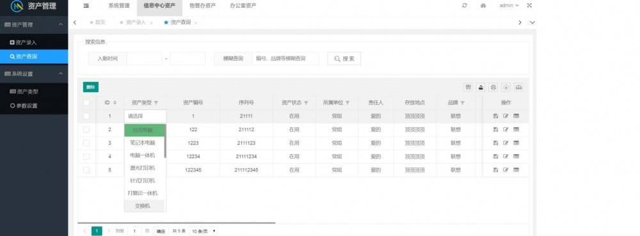Open the column filter icon in table toolbar
Viewport: 640px width, 236px height.
pyautogui.click(x=468, y=87)
